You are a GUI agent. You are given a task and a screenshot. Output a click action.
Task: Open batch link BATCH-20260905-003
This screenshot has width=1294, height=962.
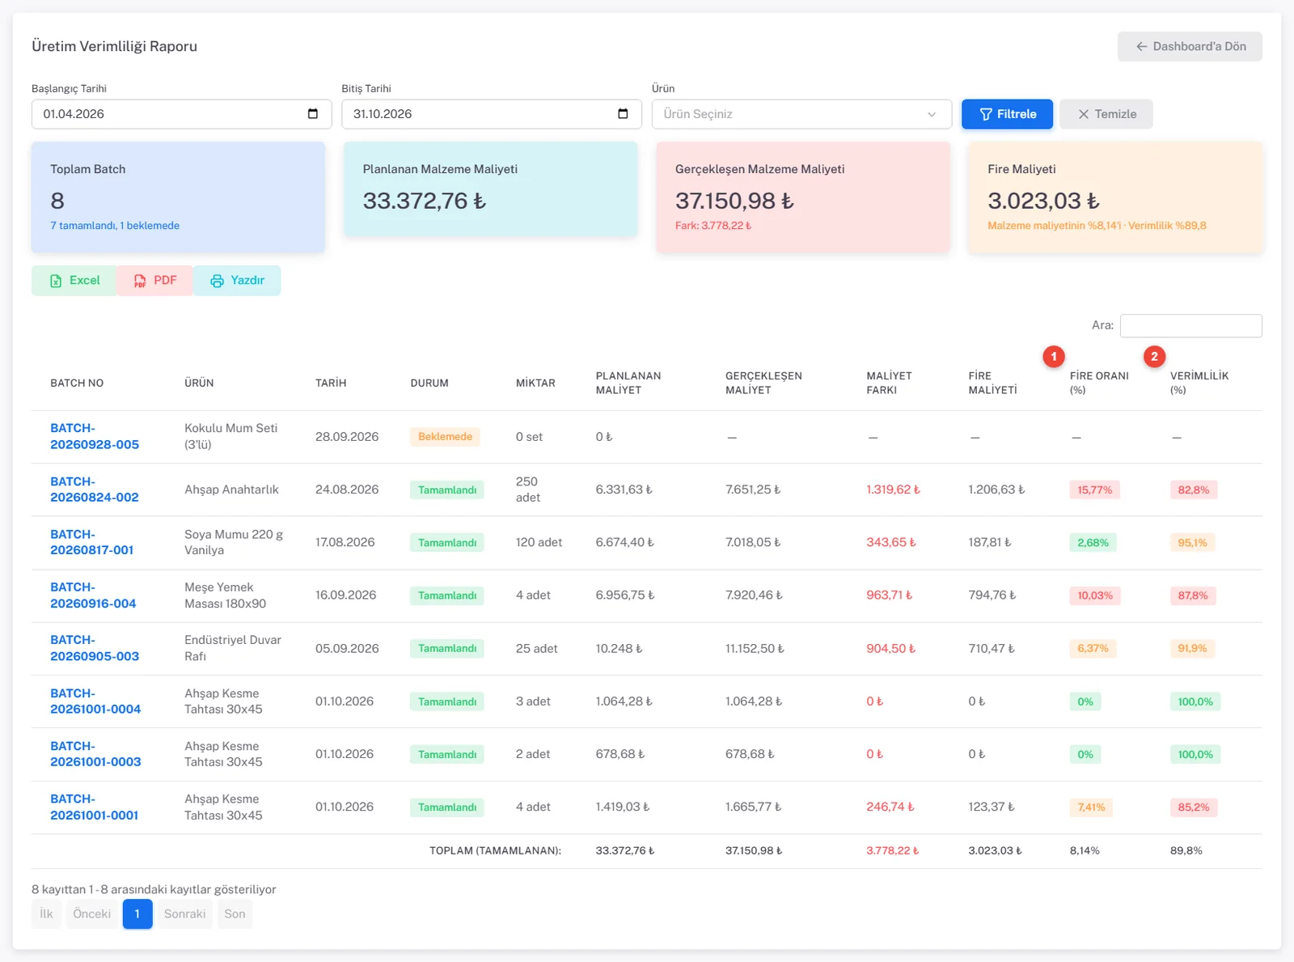95,648
